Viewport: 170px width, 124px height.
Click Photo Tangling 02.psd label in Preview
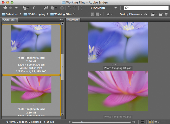118,117
